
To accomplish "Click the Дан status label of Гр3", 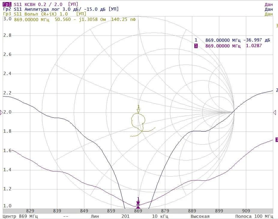I will (269, 14).
